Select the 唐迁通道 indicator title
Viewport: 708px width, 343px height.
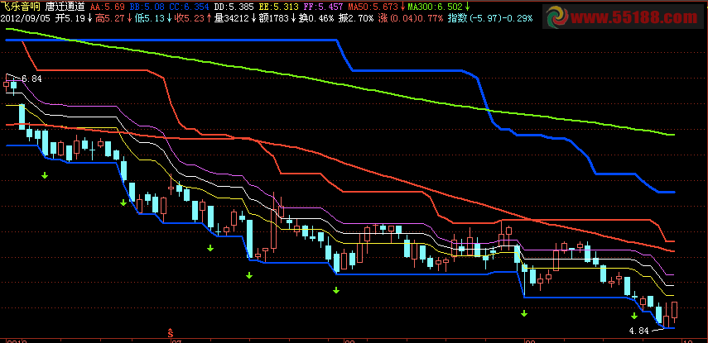coord(65,7)
